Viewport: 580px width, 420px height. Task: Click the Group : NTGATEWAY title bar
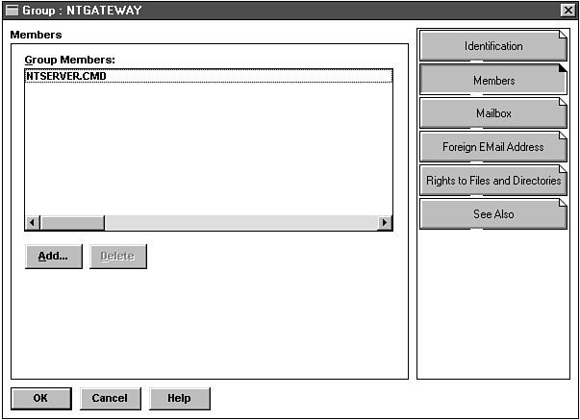289,10
